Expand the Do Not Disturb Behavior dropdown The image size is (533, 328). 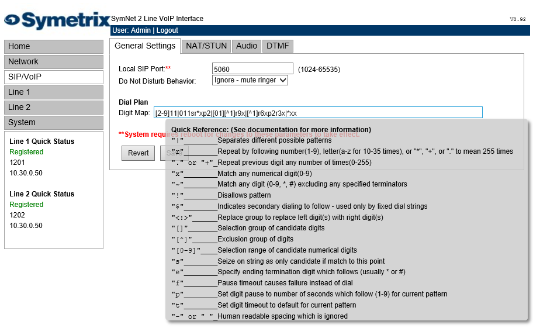(x=250, y=80)
